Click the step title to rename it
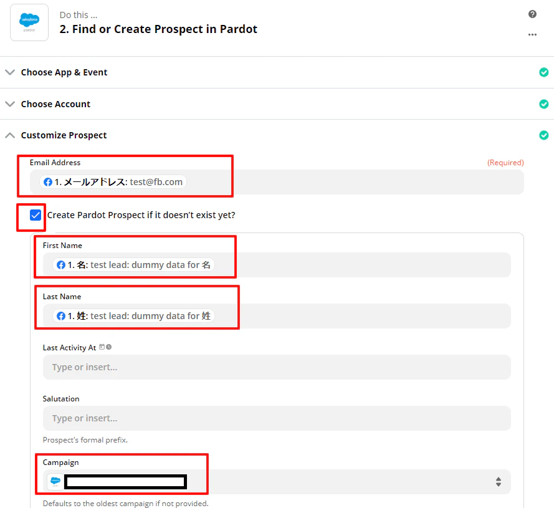554x508 pixels. click(158, 29)
